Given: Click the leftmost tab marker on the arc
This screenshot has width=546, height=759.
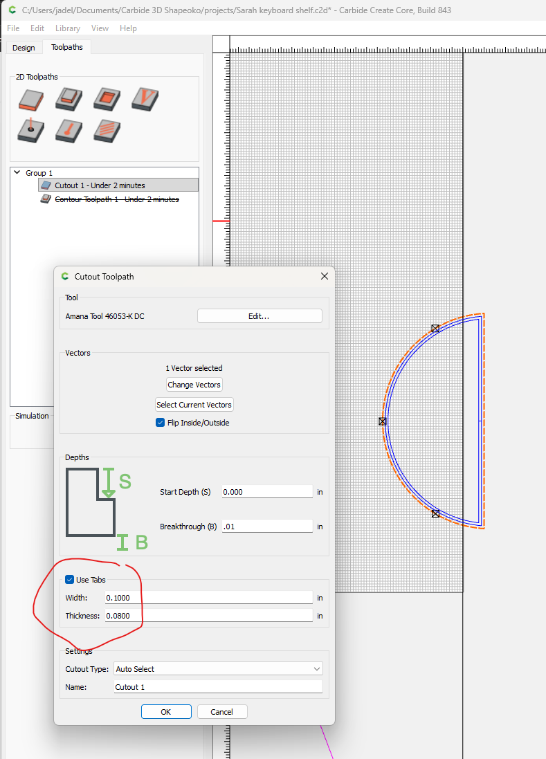Looking at the screenshot, I should tap(383, 421).
